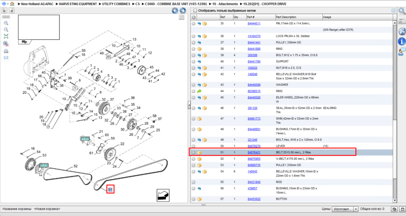Click the diagram overview thumbnail box

39,27
